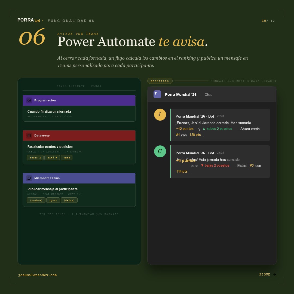Viewport: 294px width, 294px height.
Task: Click the Dataverse step header
Action: (x=79, y=135)
